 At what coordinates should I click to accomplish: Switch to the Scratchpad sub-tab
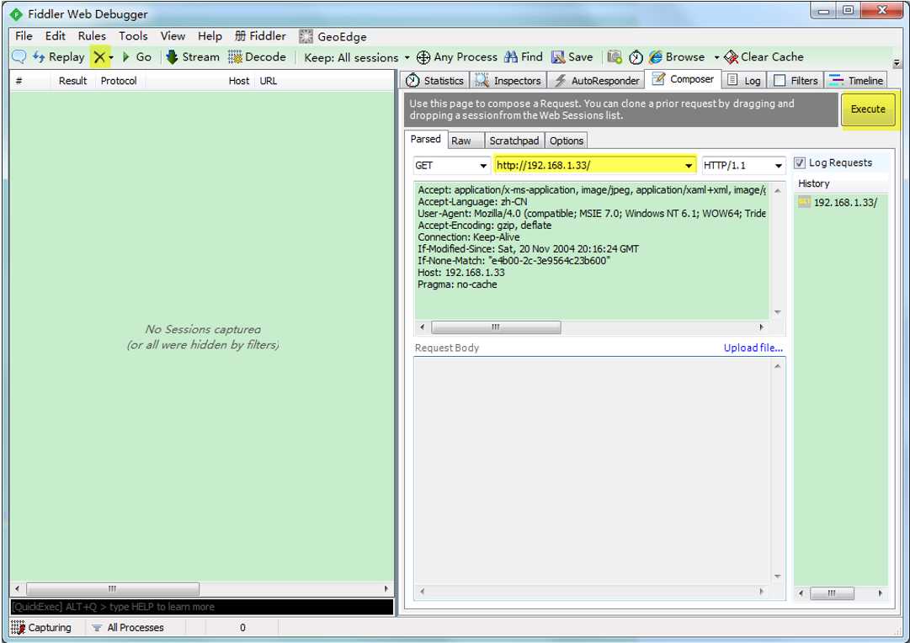(514, 141)
